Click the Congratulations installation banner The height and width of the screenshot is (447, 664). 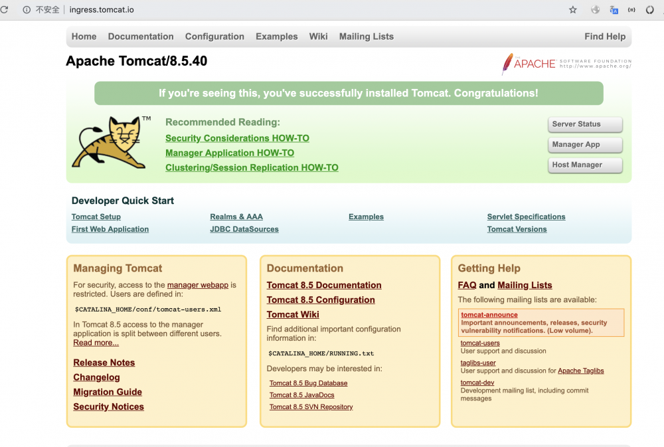coord(349,93)
